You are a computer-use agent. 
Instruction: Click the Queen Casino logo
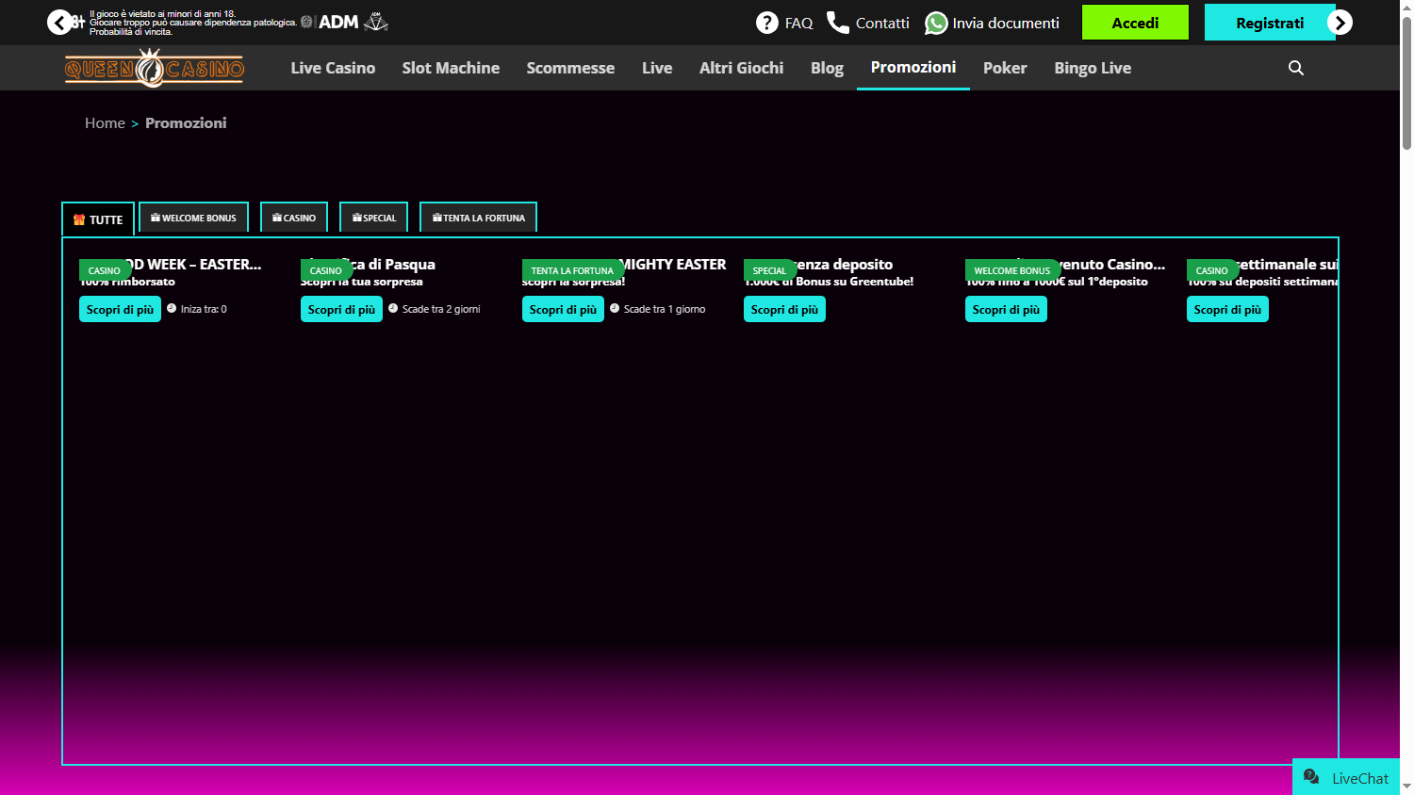155,68
